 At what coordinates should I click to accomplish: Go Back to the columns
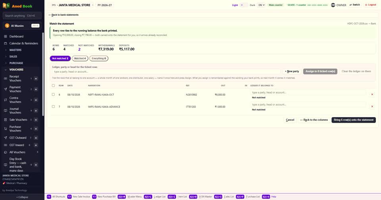pos(314,120)
